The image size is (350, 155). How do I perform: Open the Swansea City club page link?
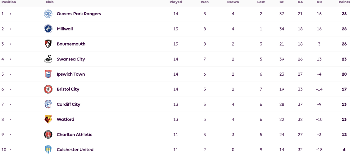71,59
